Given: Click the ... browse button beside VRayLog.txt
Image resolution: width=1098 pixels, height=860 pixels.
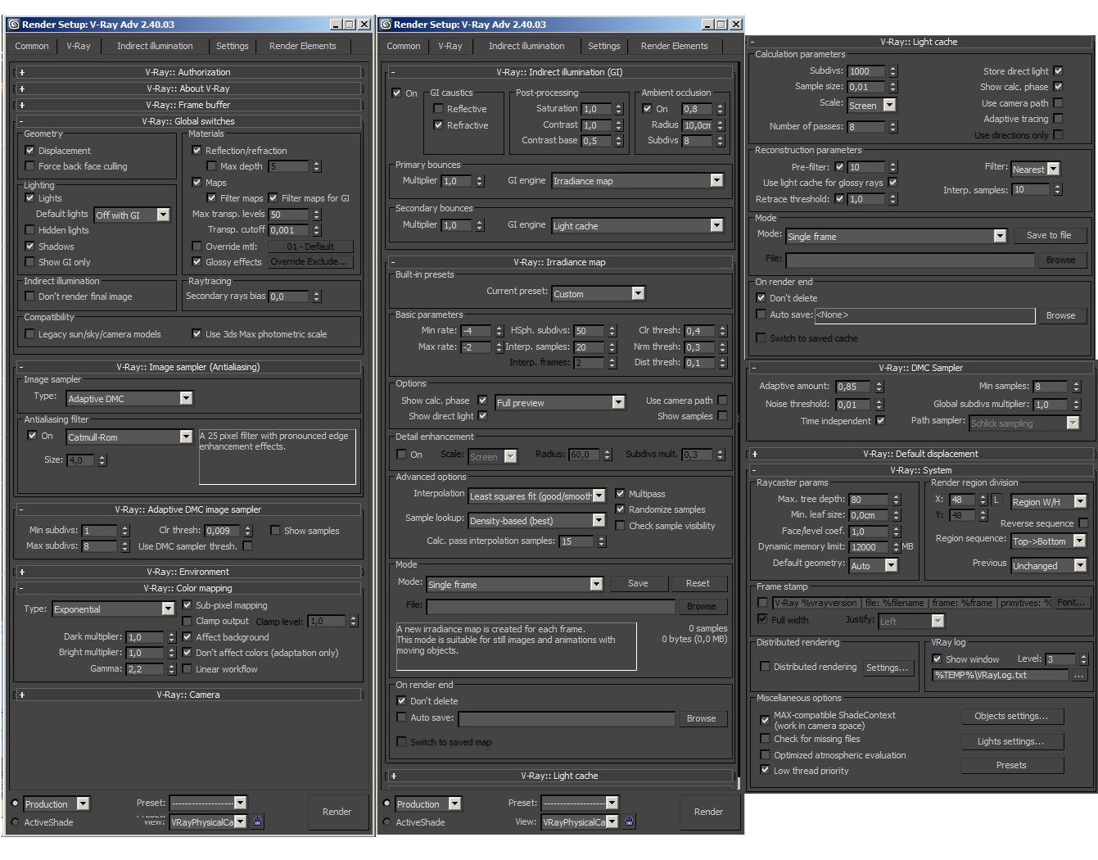Looking at the screenshot, I should (1079, 675).
